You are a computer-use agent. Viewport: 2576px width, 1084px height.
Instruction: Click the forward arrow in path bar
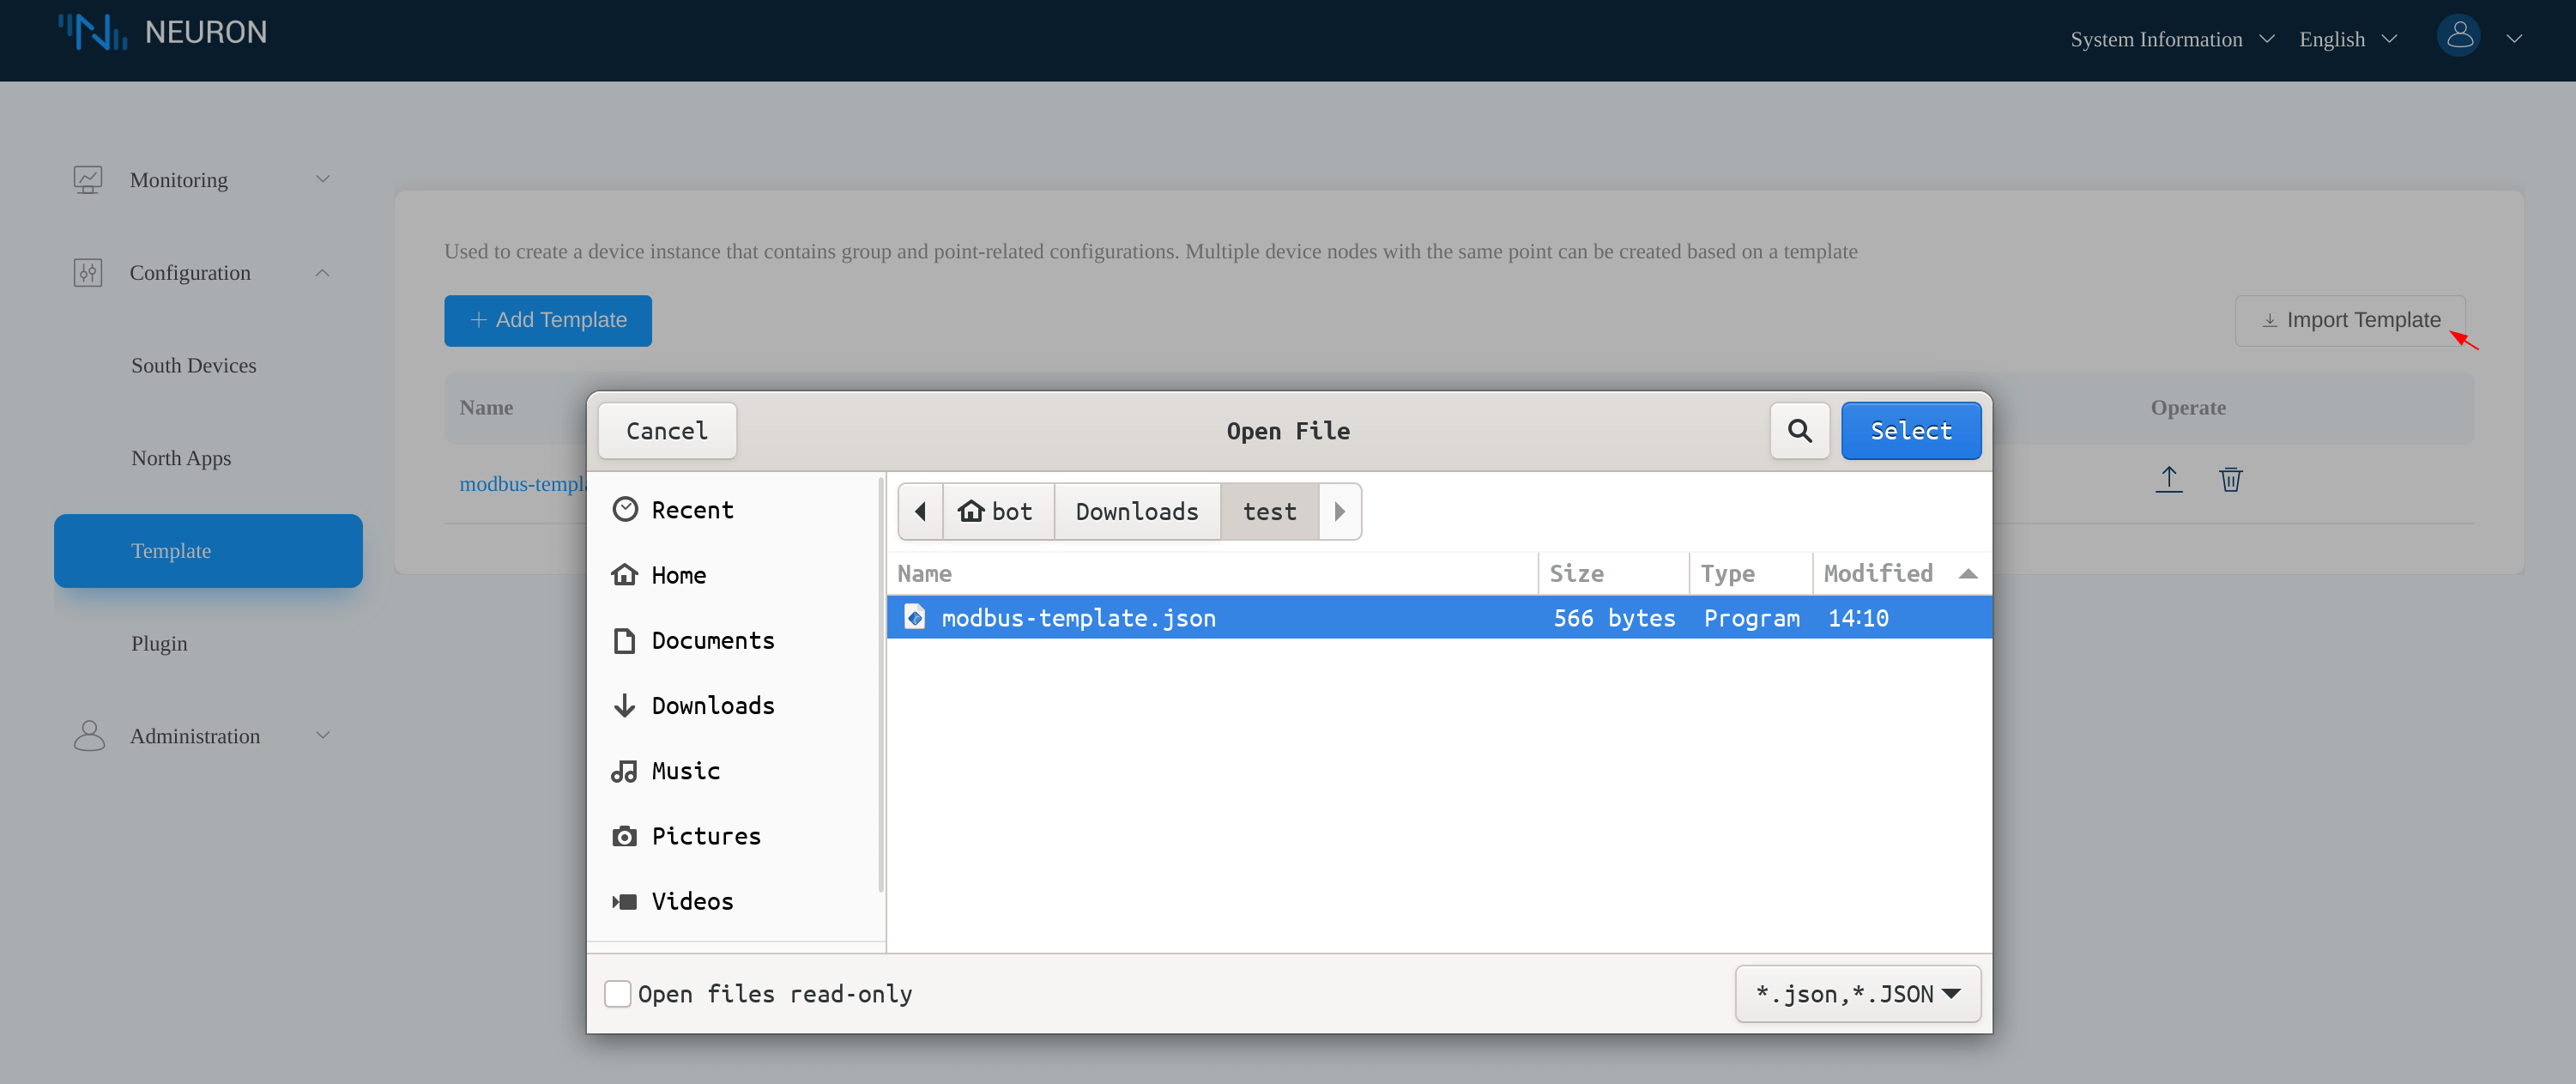[1339, 512]
